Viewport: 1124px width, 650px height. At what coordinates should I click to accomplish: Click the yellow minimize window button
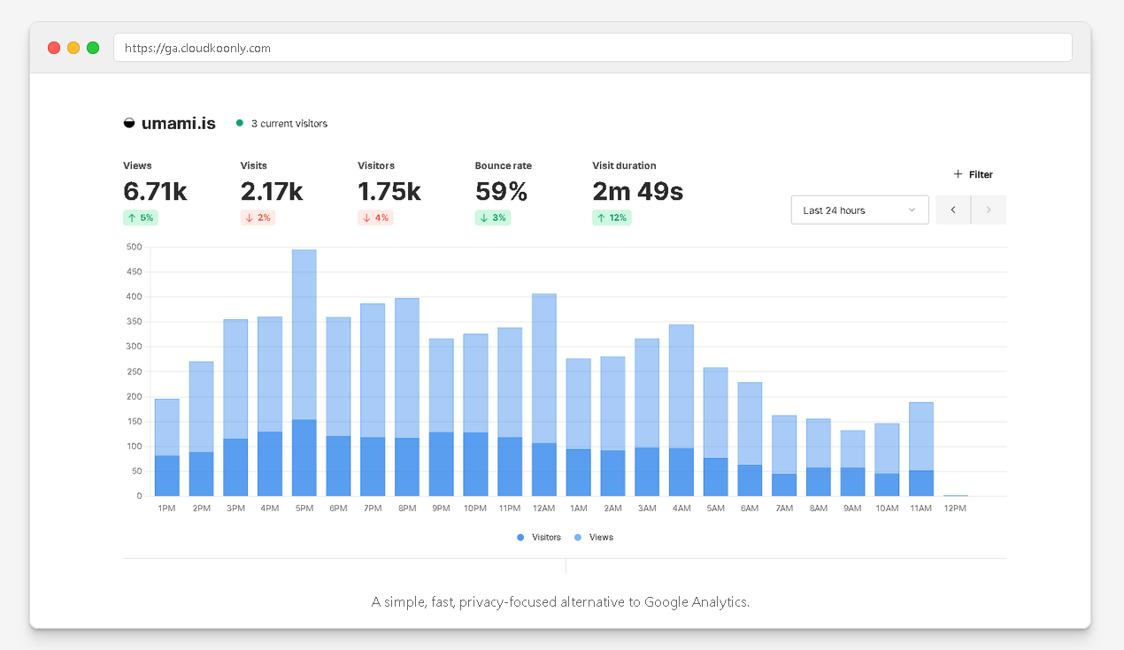click(x=73, y=48)
